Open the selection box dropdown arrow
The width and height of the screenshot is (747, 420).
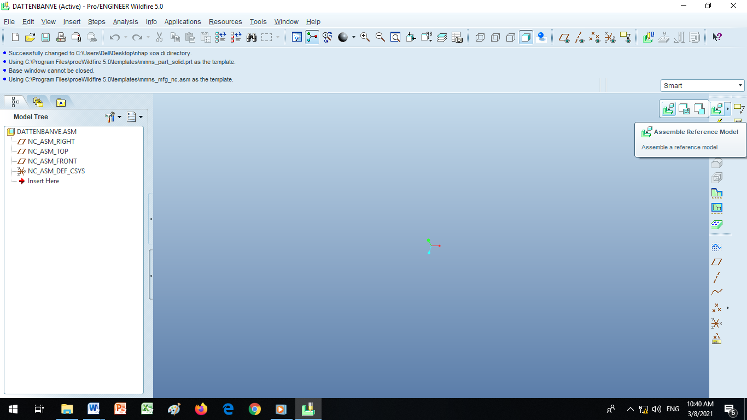click(278, 37)
